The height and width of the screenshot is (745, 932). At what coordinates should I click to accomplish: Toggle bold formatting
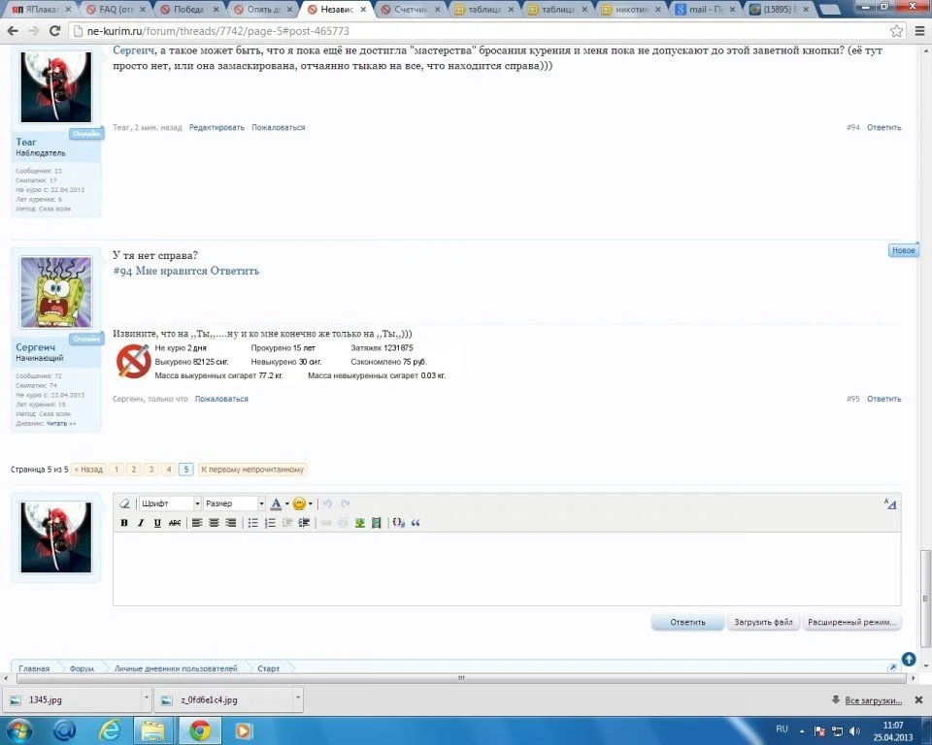pyautogui.click(x=124, y=523)
